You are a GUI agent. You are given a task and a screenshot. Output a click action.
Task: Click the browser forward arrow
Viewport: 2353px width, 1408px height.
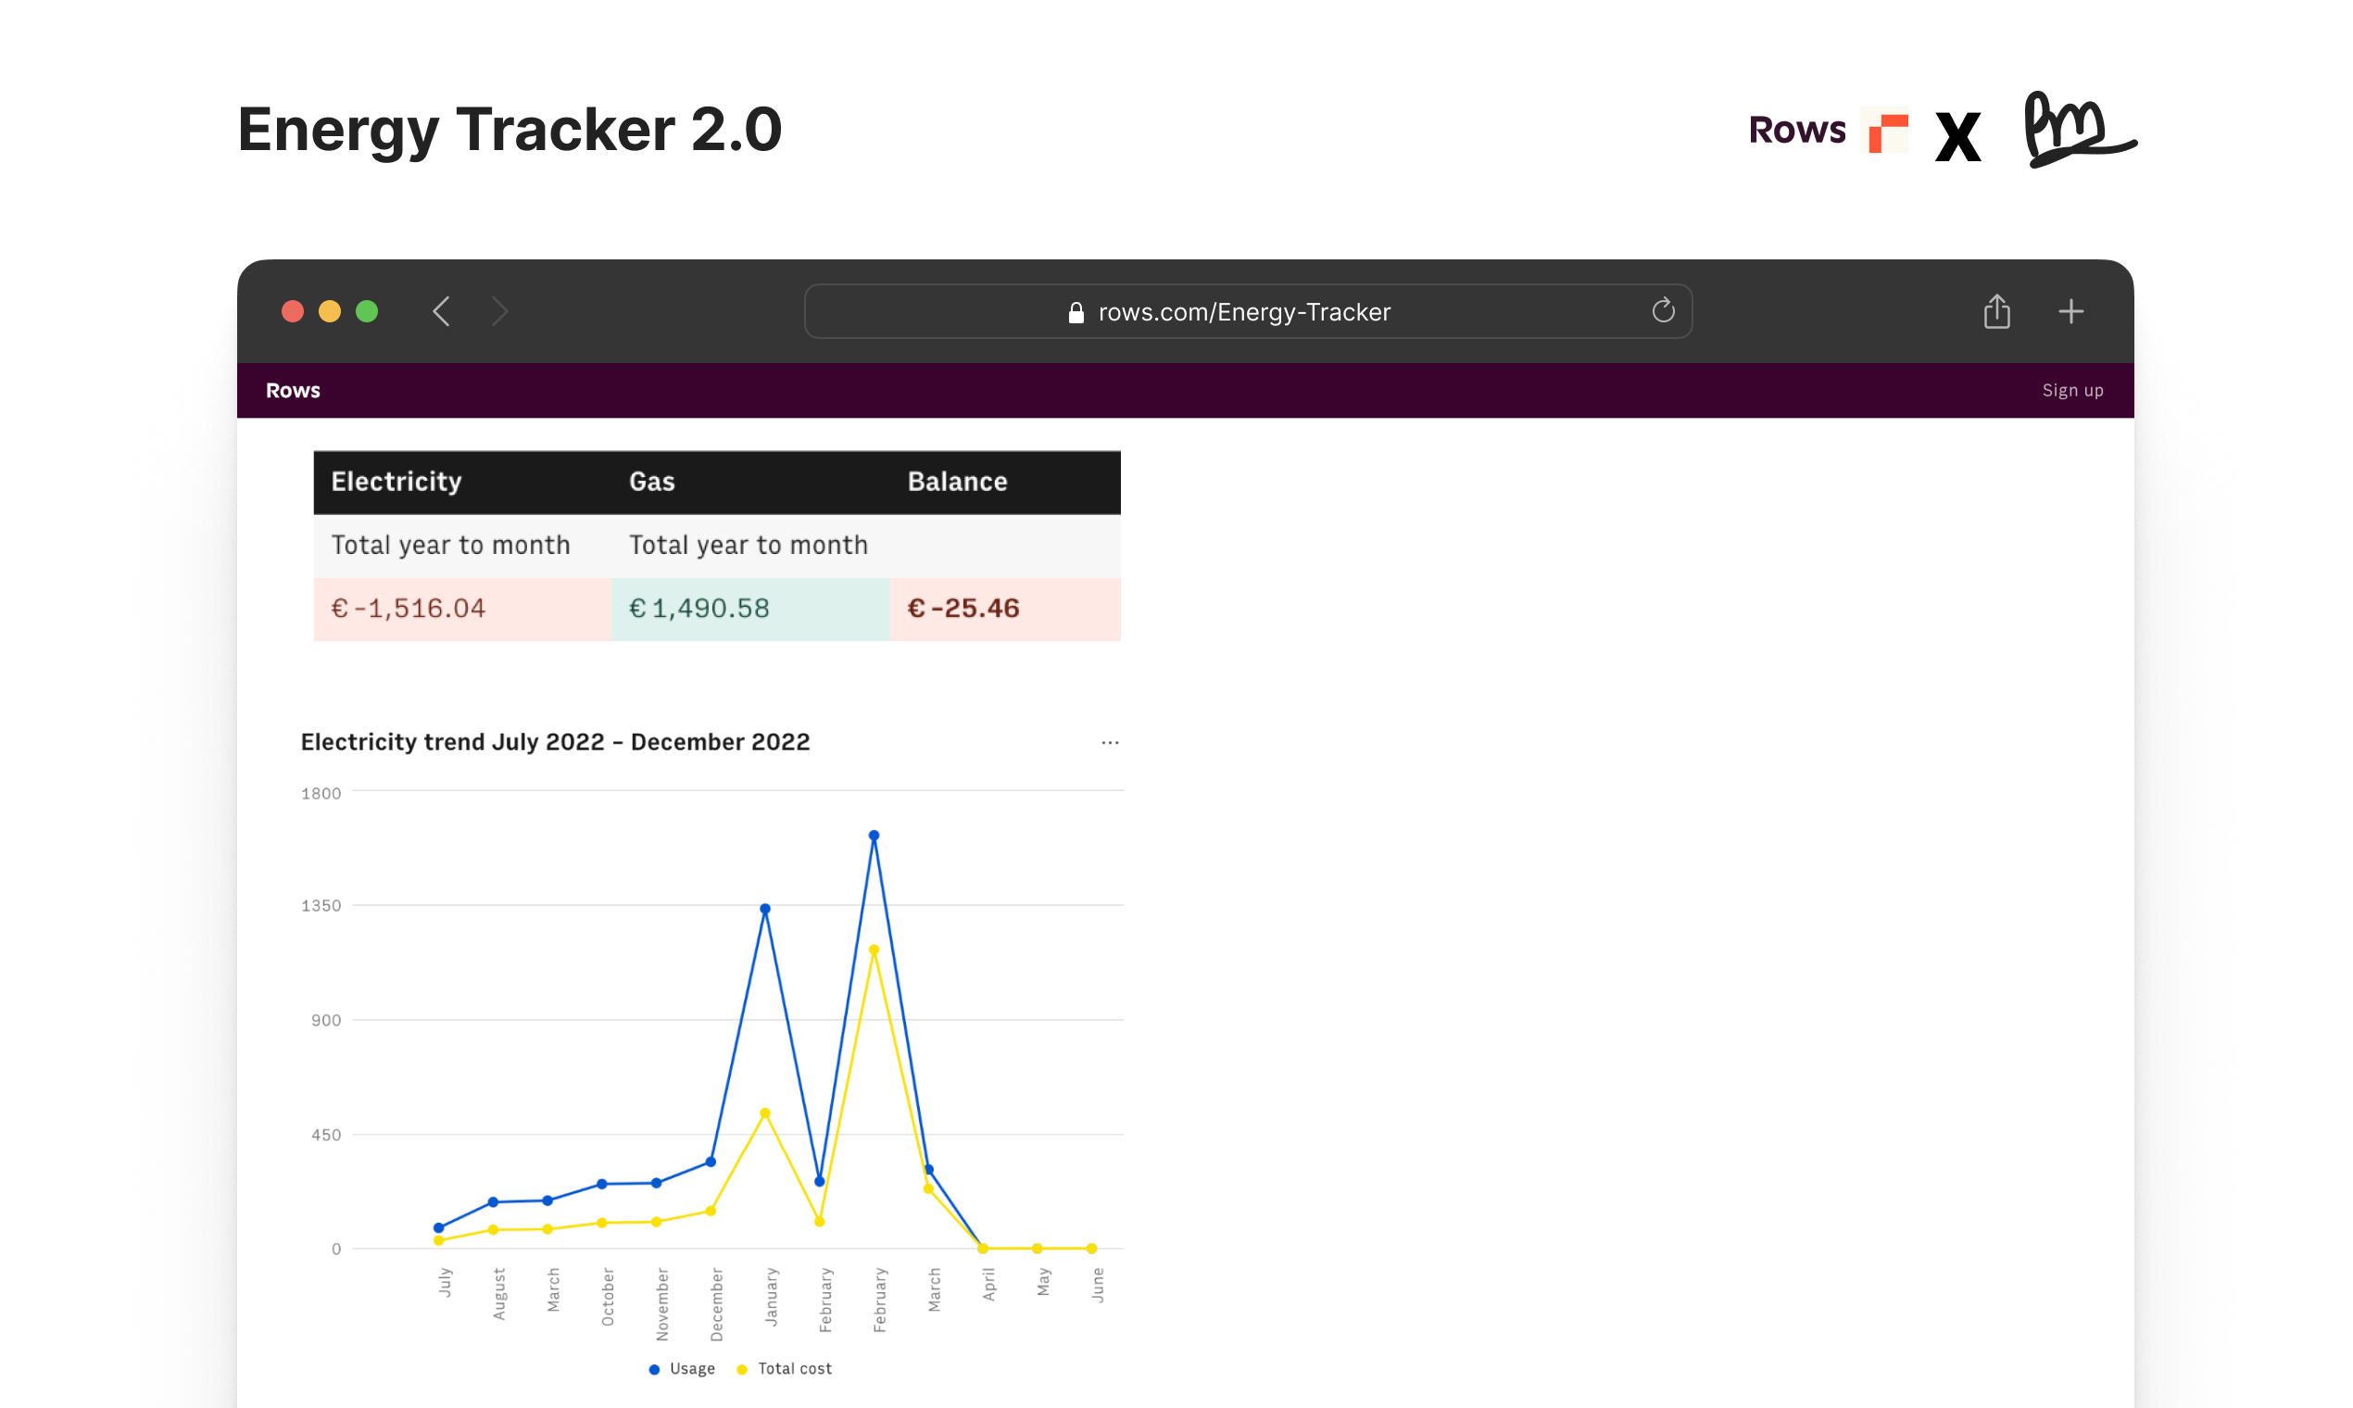coord(500,311)
